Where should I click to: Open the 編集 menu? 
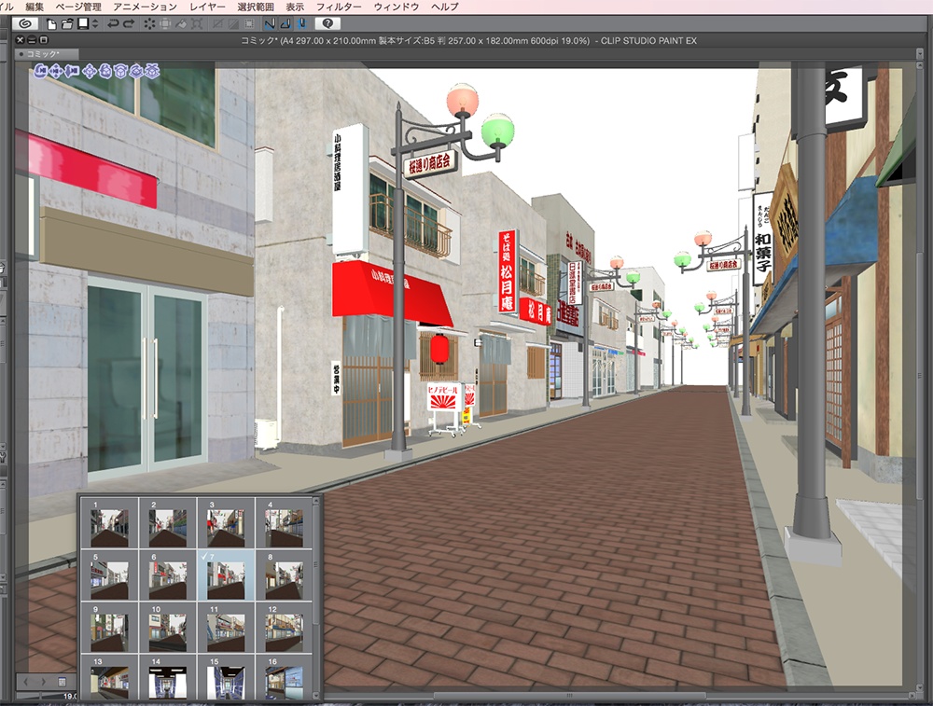(36, 6)
